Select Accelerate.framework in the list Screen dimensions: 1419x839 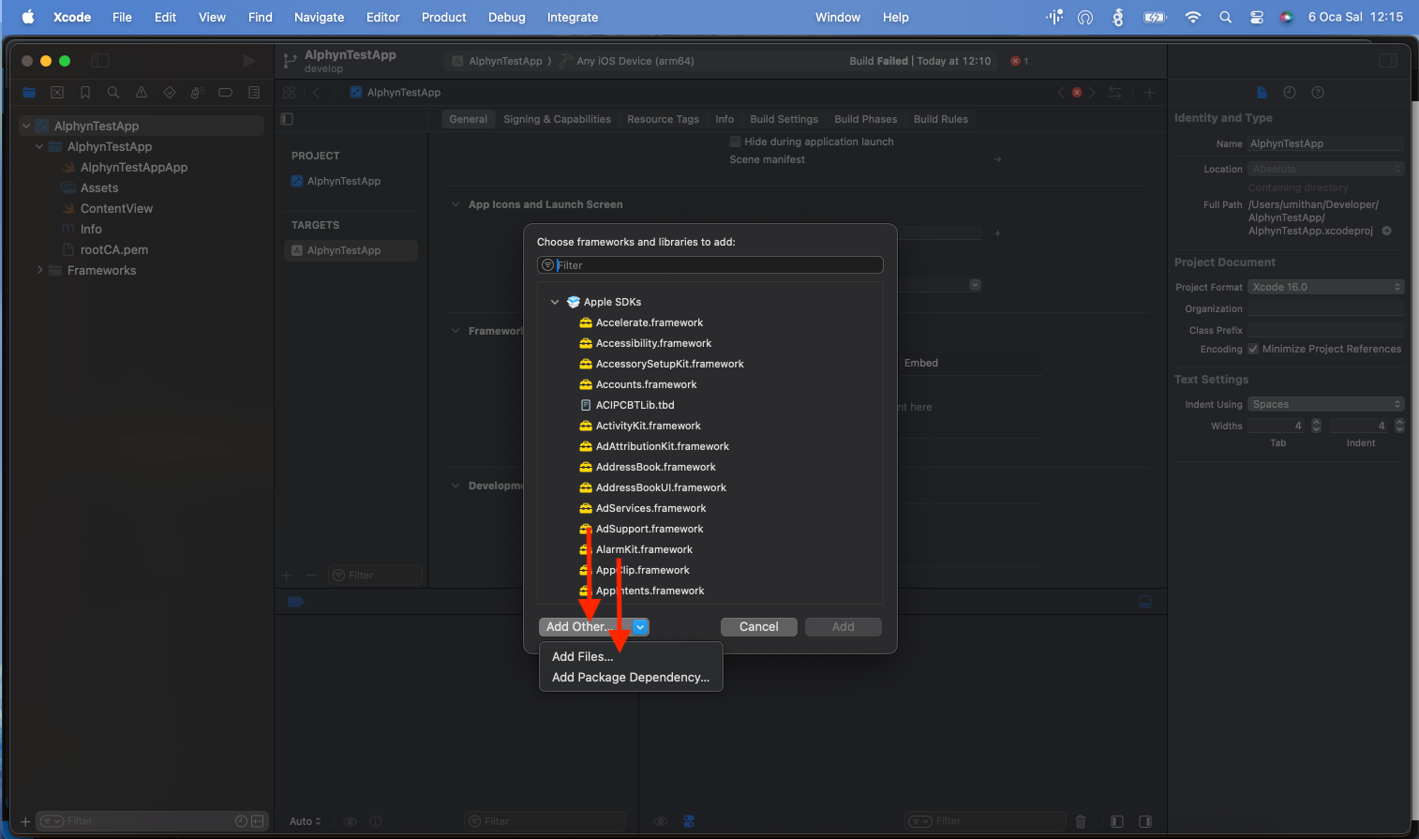(650, 322)
